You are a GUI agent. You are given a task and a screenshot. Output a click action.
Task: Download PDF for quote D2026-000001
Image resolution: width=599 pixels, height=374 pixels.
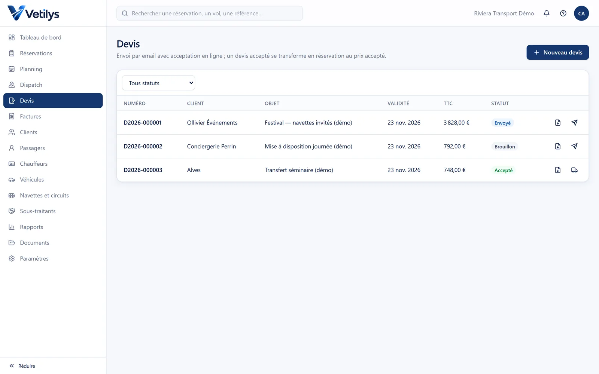[558, 123]
